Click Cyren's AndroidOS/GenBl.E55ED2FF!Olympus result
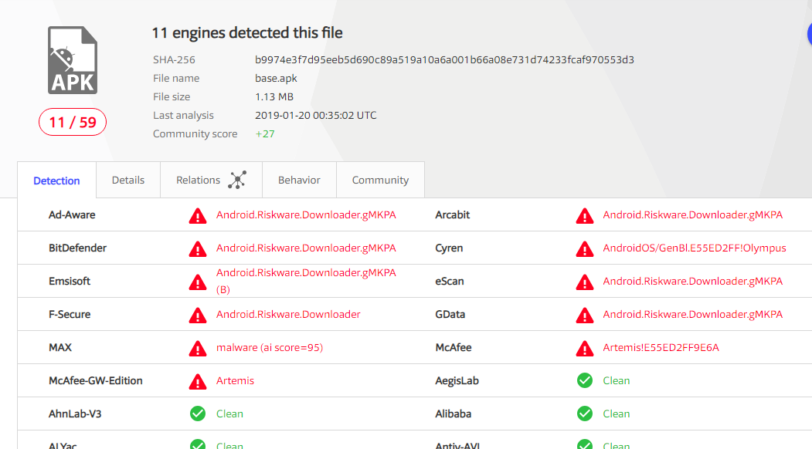The height and width of the screenshot is (449, 812). tap(695, 248)
